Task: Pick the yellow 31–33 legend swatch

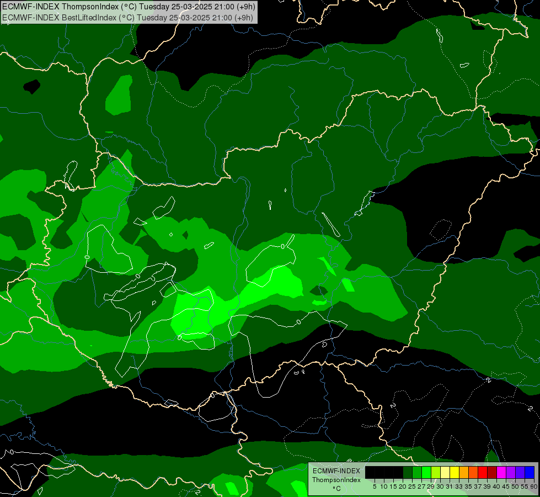Action: coord(455,472)
